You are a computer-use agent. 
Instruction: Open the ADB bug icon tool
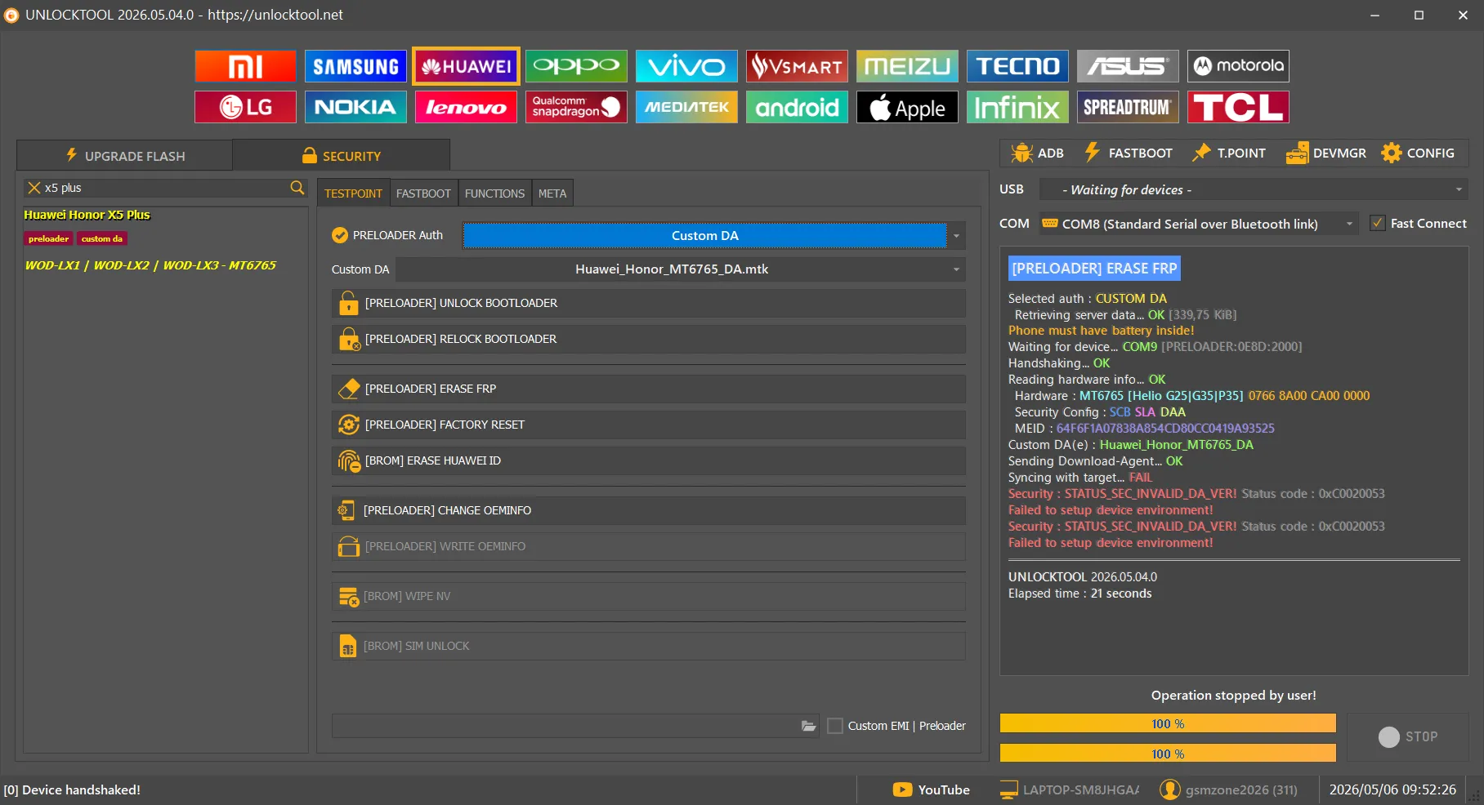(1036, 153)
